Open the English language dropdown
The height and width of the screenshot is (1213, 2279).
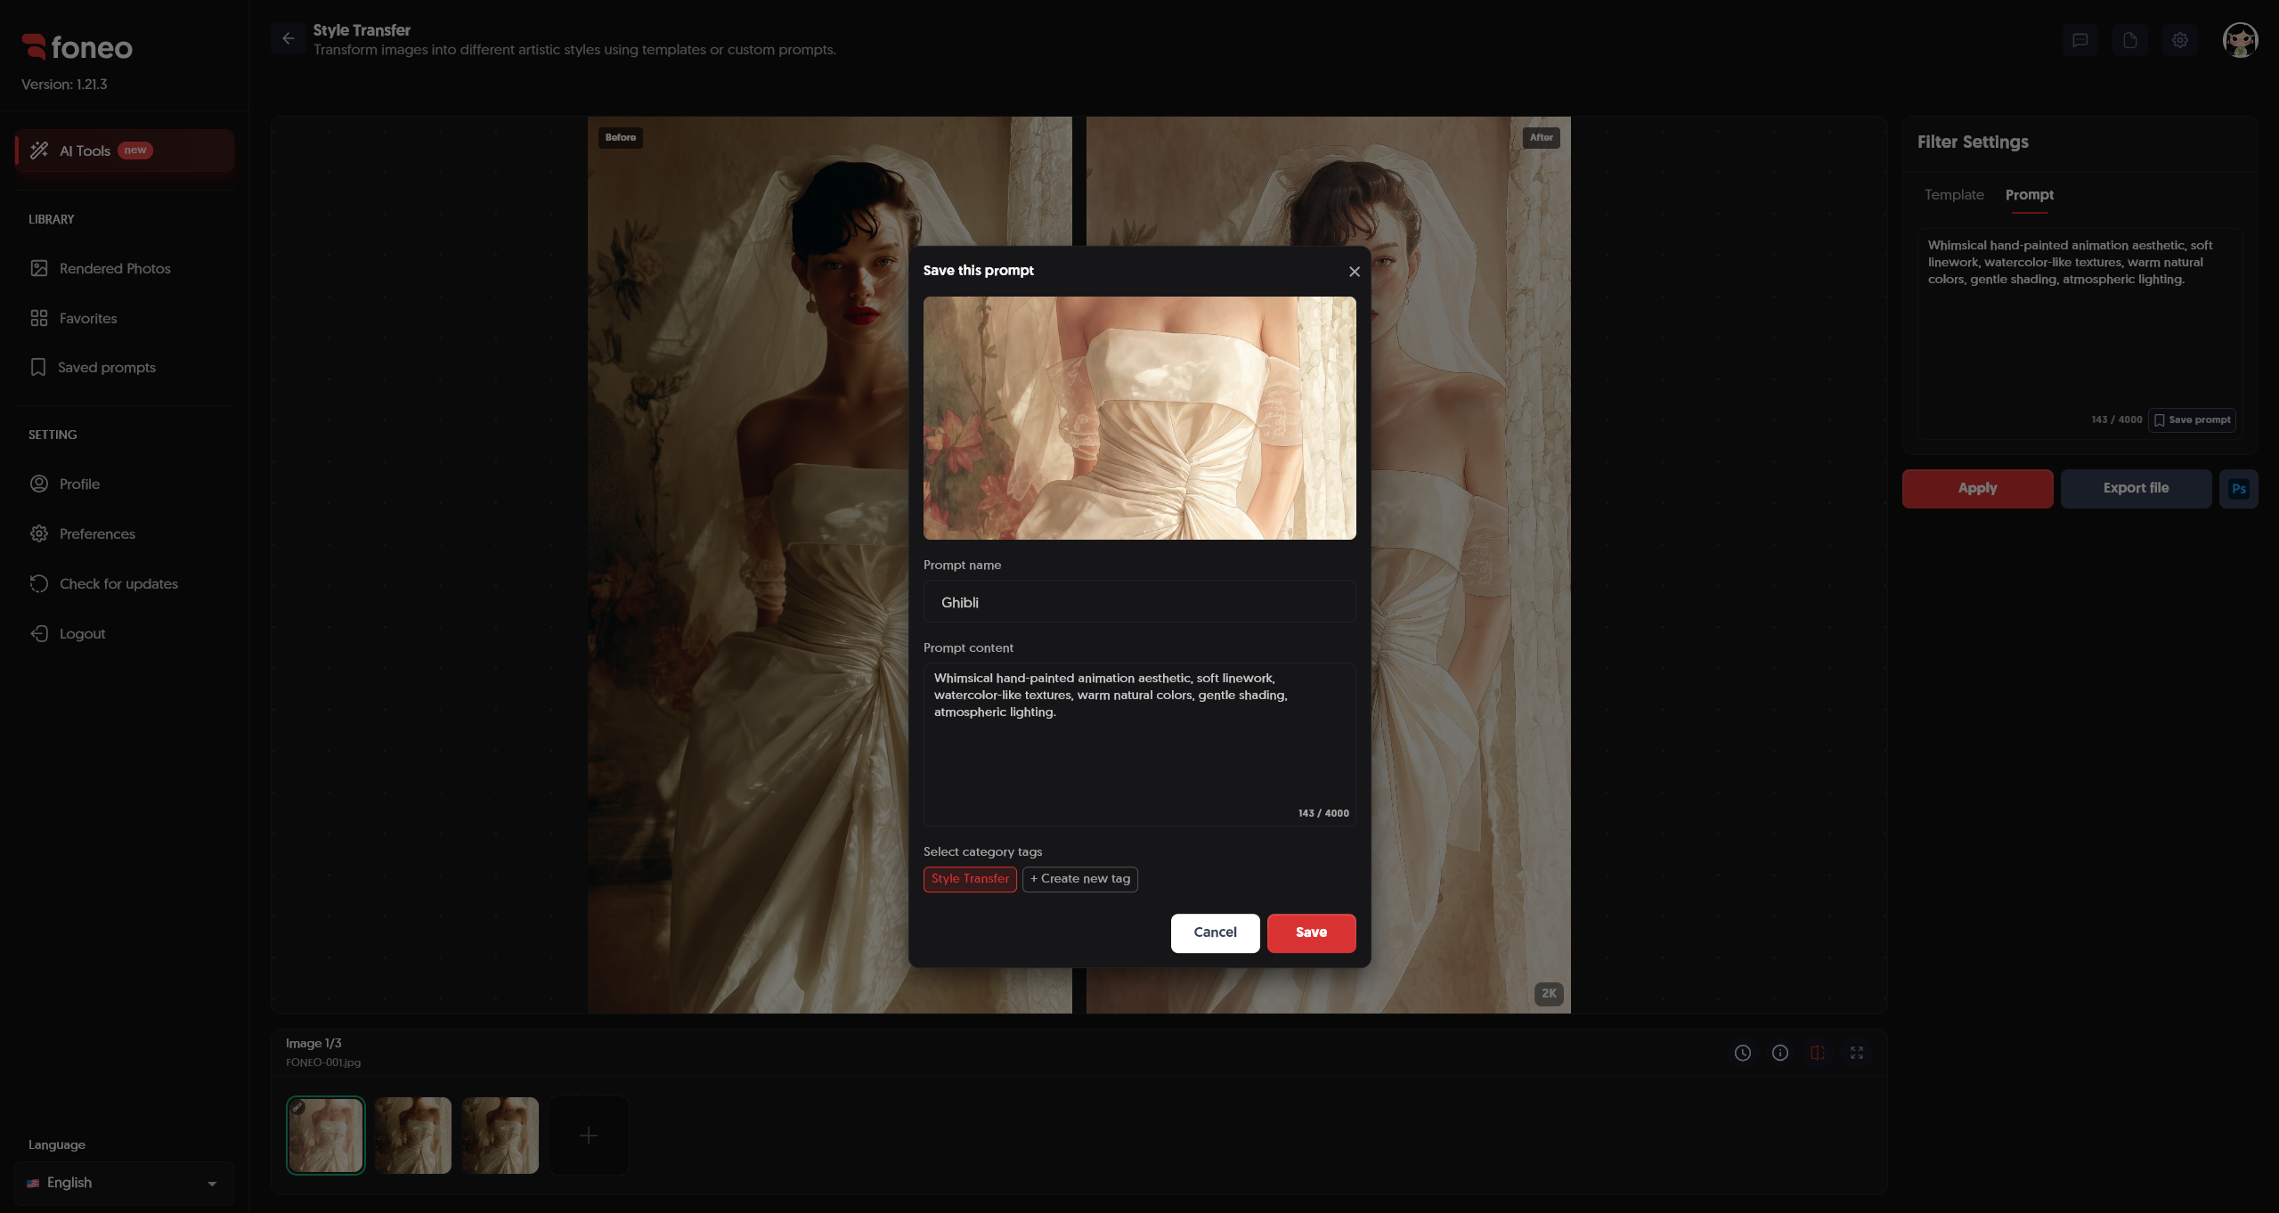click(x=124, y=1183)
